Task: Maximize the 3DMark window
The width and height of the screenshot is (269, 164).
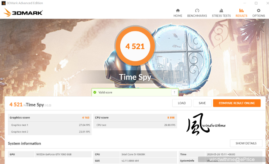Action: tap(256, 3)
